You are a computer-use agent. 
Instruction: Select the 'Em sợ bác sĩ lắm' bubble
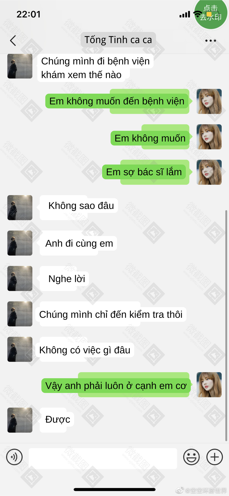pos(144,172)
